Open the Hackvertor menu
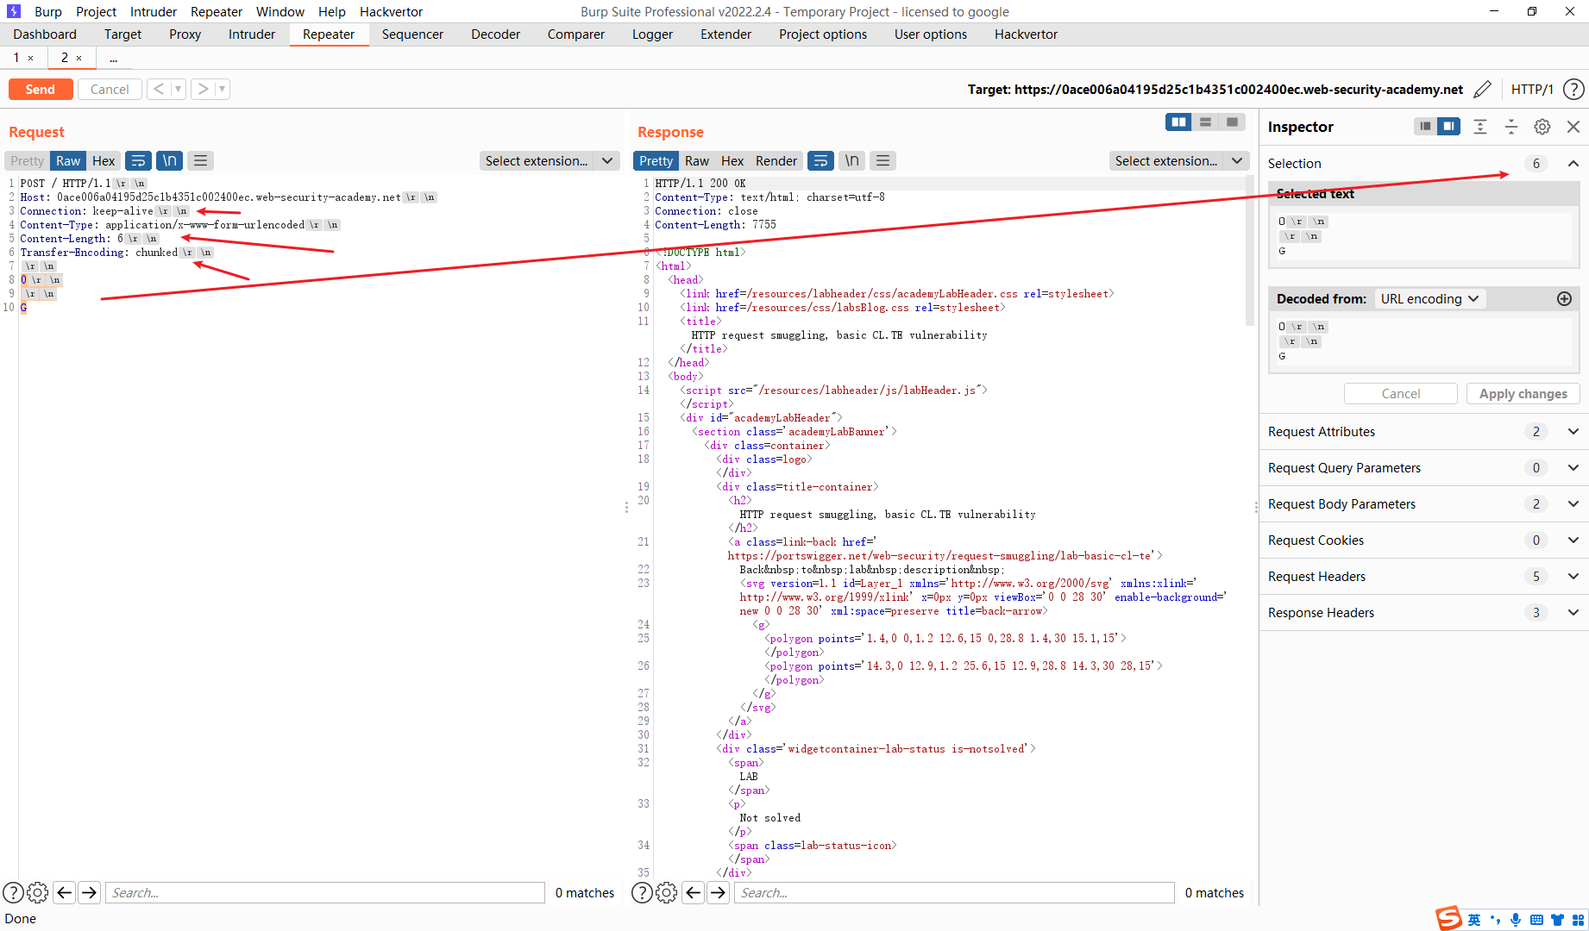 (x=391, y=11)
